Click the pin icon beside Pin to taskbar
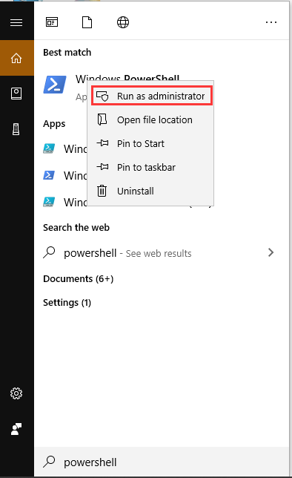292x478 pixels. 102,167
